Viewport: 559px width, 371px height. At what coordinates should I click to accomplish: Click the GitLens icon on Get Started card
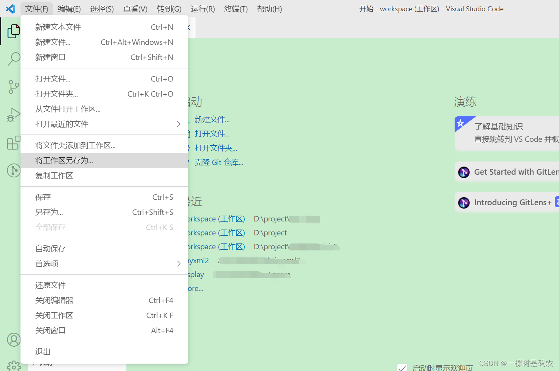pos(464,172)
